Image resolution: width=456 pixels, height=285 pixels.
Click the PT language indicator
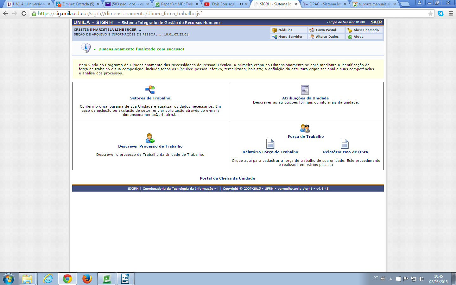[x=376, y=278]
